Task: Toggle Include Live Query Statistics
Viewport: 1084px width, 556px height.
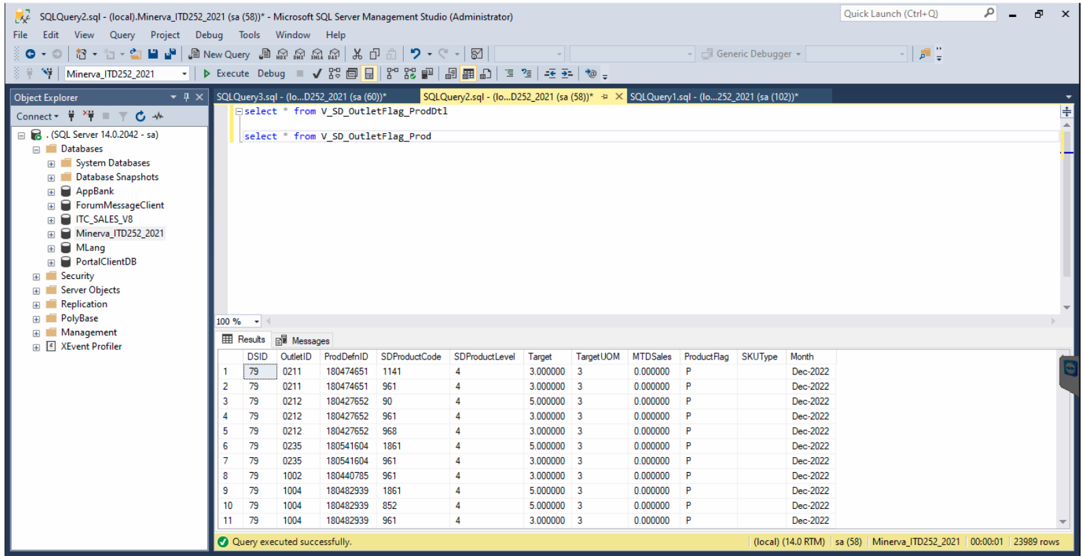Action: [x=410, y=73]
